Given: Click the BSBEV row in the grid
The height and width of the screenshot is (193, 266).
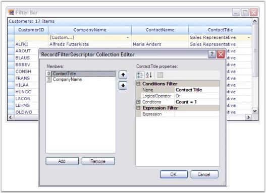Looking at the screenshot, I should [x=23, y=65].
